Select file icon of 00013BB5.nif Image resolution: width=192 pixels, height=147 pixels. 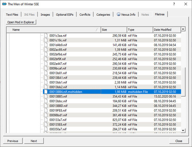pyautogui.click(x=46, y=96)
